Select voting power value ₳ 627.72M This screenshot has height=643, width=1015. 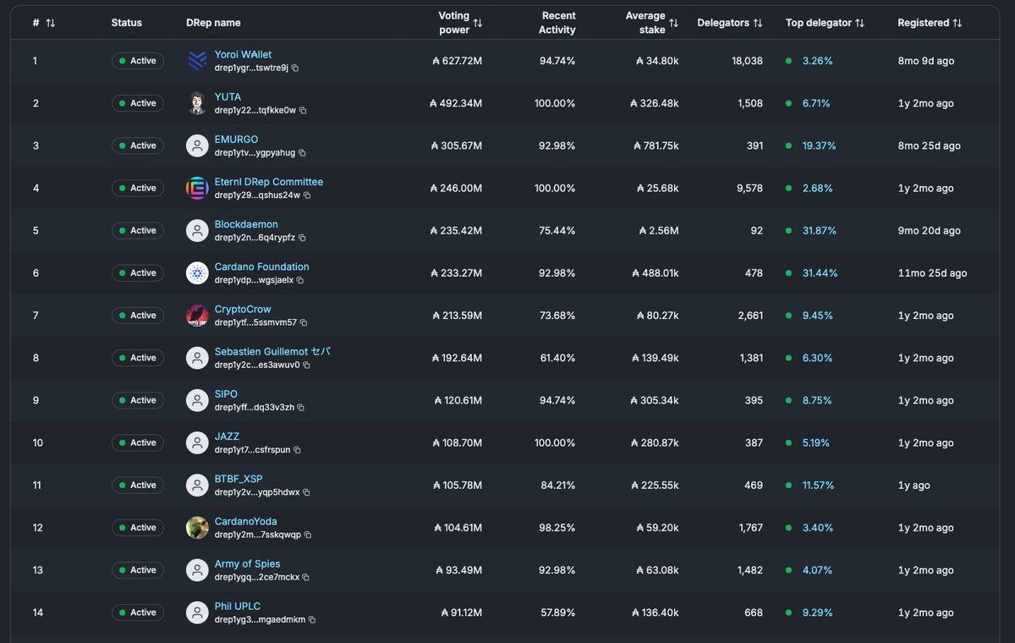click(x=457, y=61)
